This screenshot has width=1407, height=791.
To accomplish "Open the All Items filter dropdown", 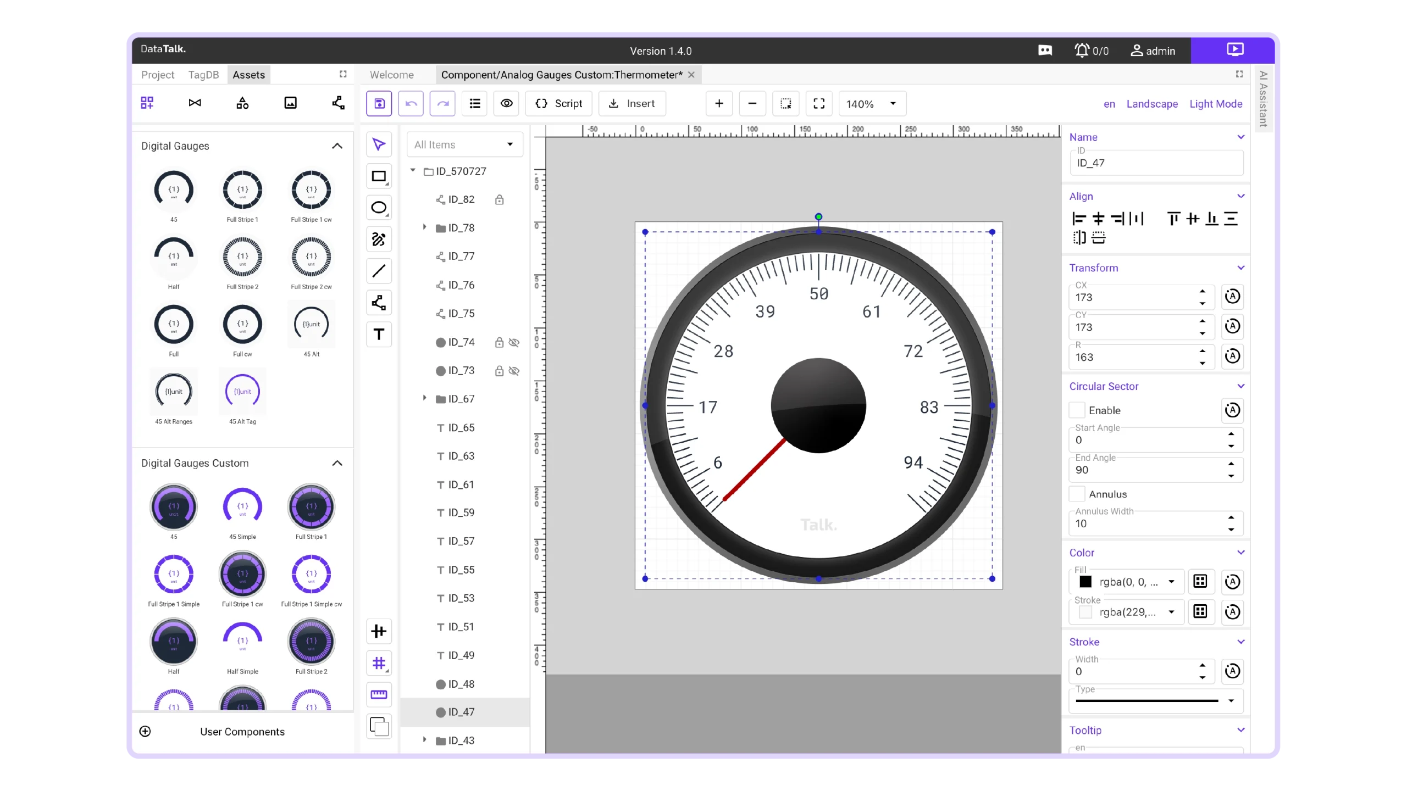I will 464,144.
